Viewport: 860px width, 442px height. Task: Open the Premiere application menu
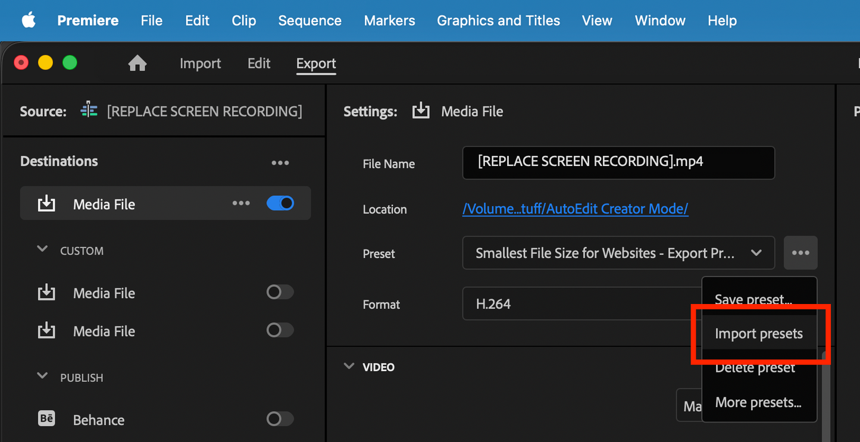(88, 20)
